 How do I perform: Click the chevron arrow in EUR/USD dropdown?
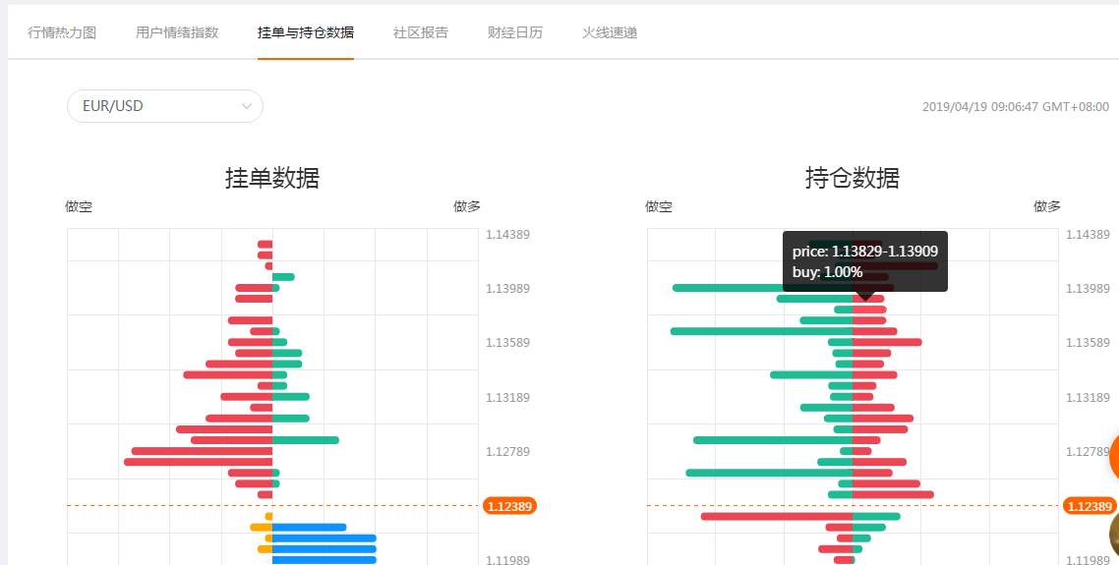click(x=247, y=106)
